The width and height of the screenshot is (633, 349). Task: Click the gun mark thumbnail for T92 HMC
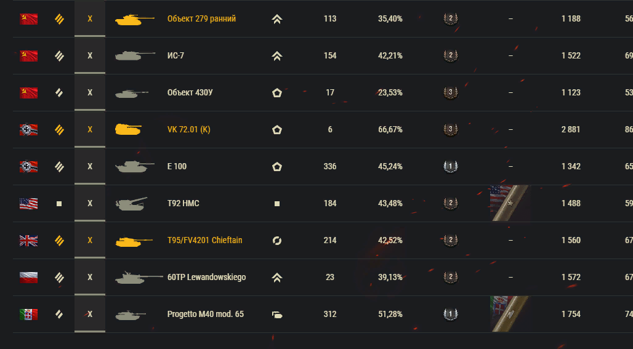[508, 203]
